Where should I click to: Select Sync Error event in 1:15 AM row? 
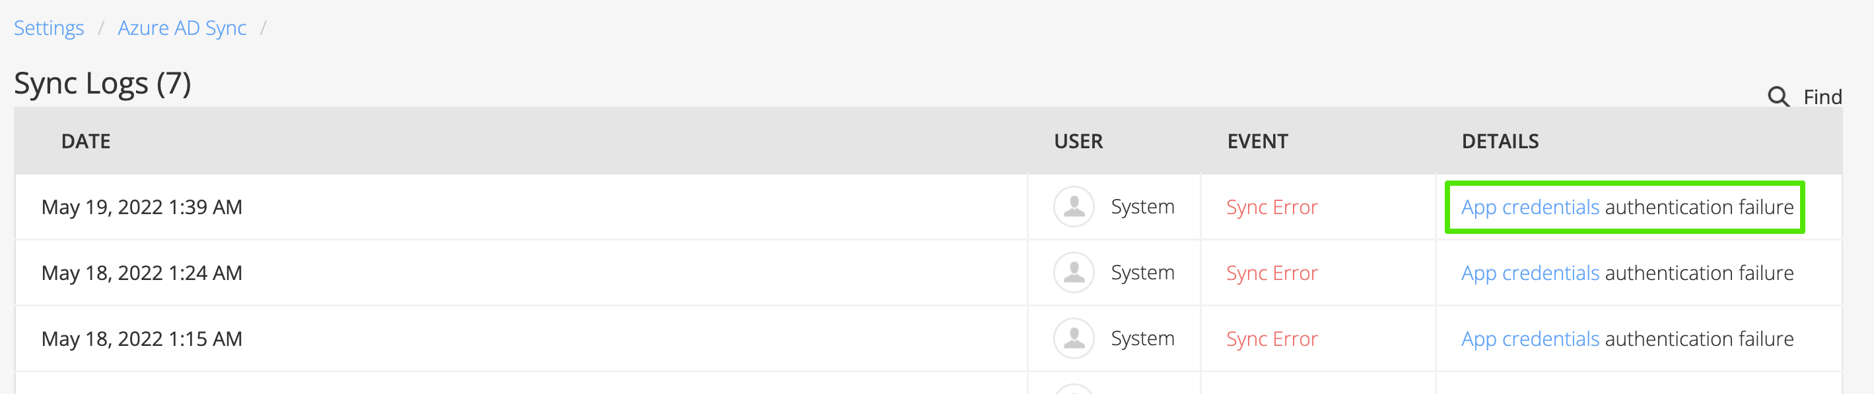pyautogui.click(x=1272, y=339)
